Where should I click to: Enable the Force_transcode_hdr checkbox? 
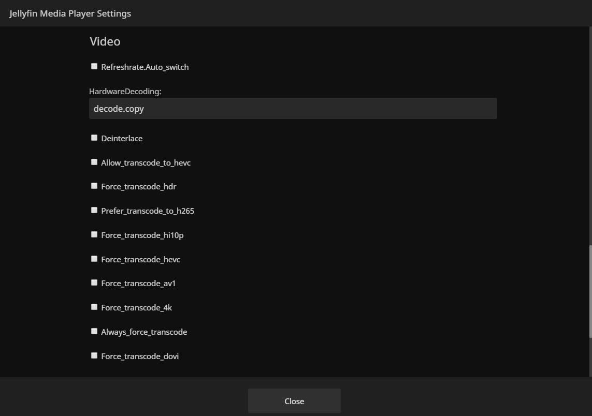(94, 186)
